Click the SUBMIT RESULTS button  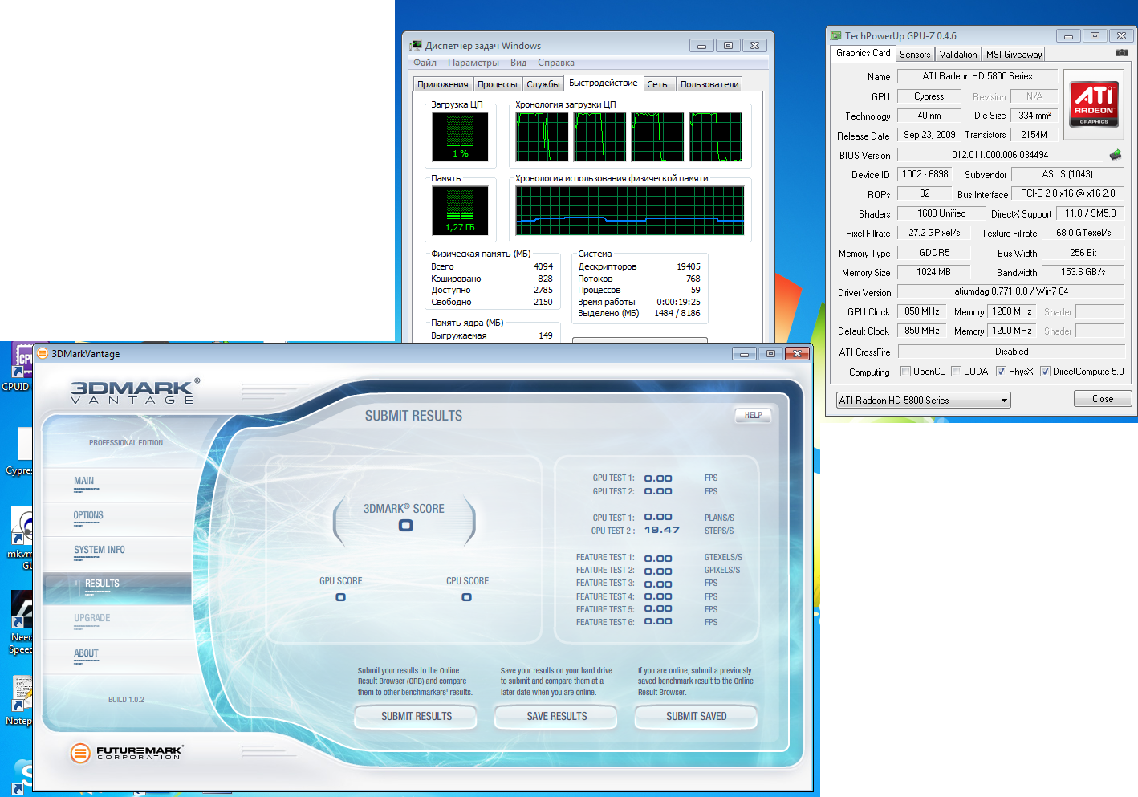[417, 716]
